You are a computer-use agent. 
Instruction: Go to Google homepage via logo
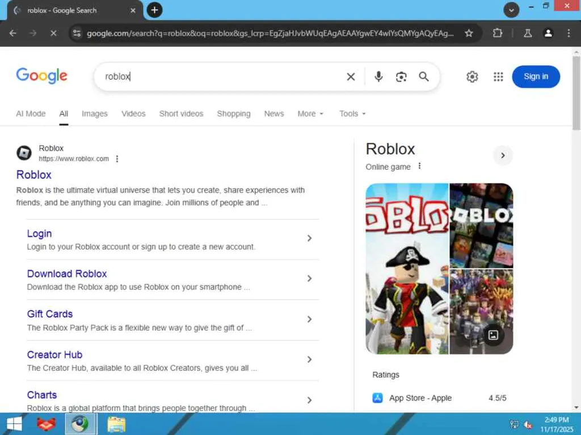click(41, 76)
